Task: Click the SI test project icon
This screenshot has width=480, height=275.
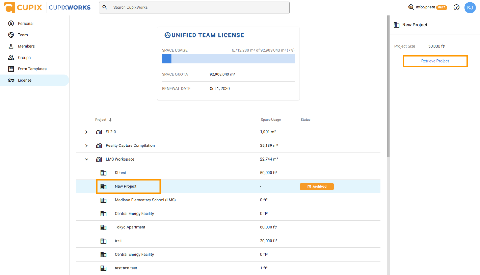Action: click(104, 173)
